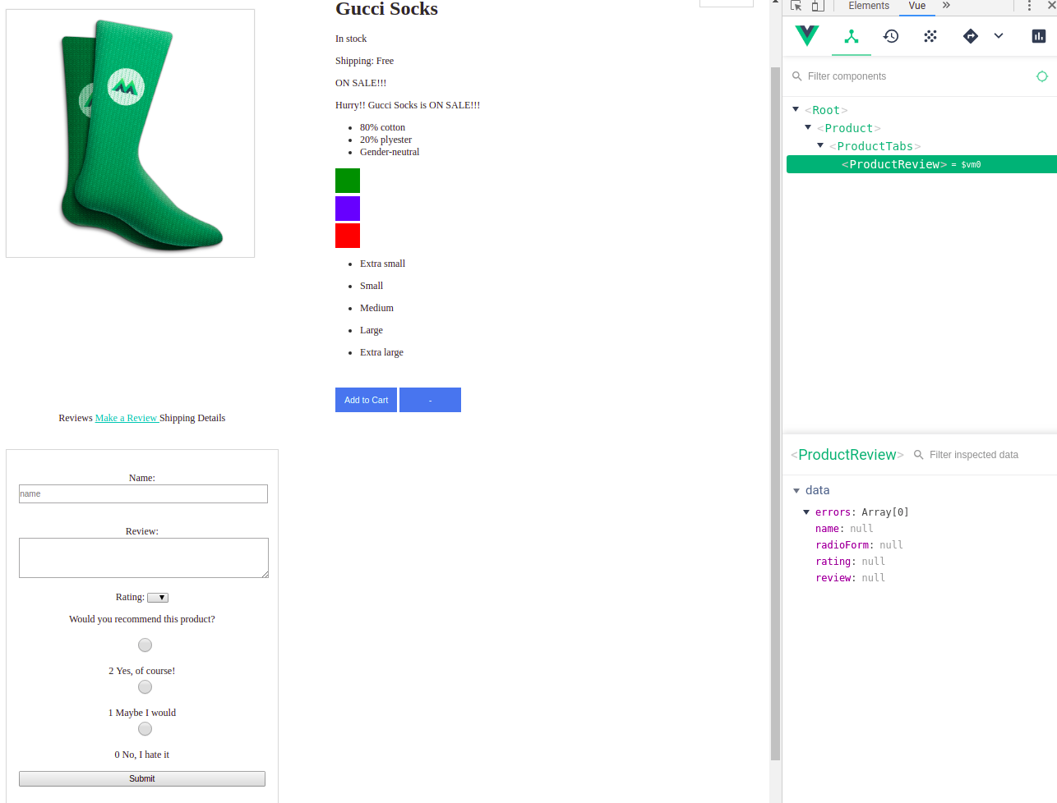Collapse the errors array entry
This screenshot has height=803, width=1057.
point(806,512)
